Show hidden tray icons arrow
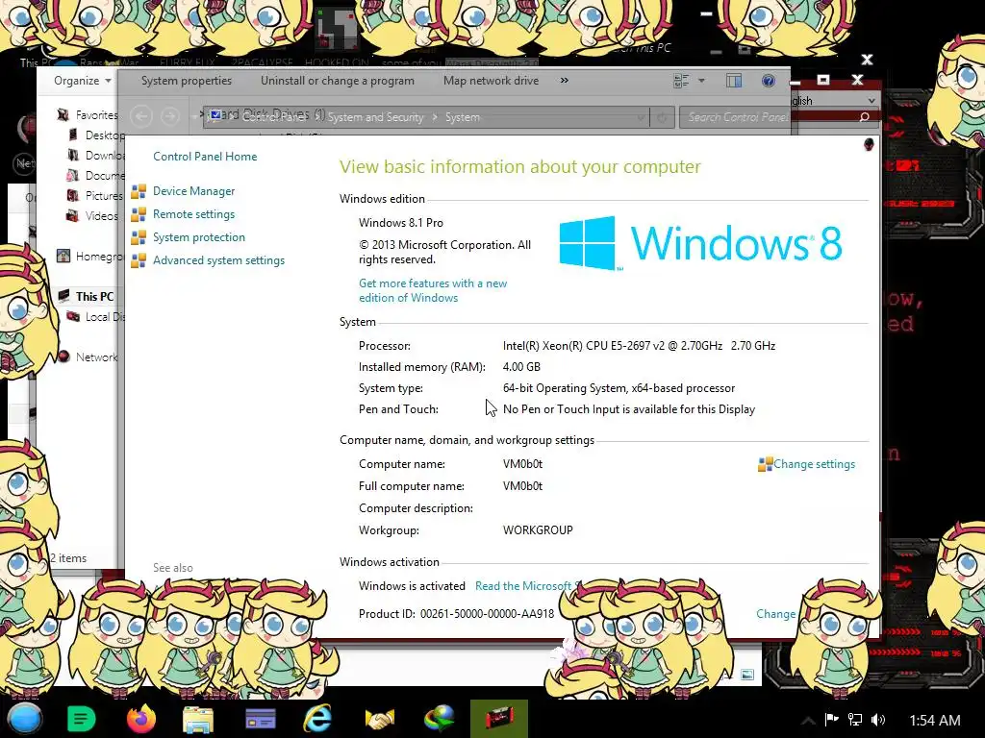The height and width of the screenshot is (738, 985). [x=808, y=721]
